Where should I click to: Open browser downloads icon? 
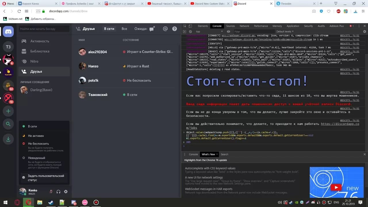(x=356, y=11)
